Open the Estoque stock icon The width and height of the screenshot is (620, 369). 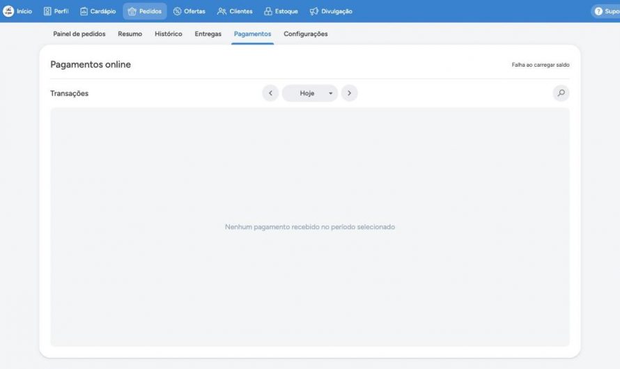[268, 11]
